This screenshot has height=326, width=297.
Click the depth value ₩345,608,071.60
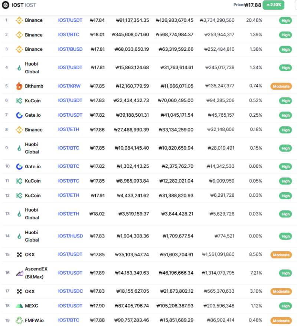130,34
